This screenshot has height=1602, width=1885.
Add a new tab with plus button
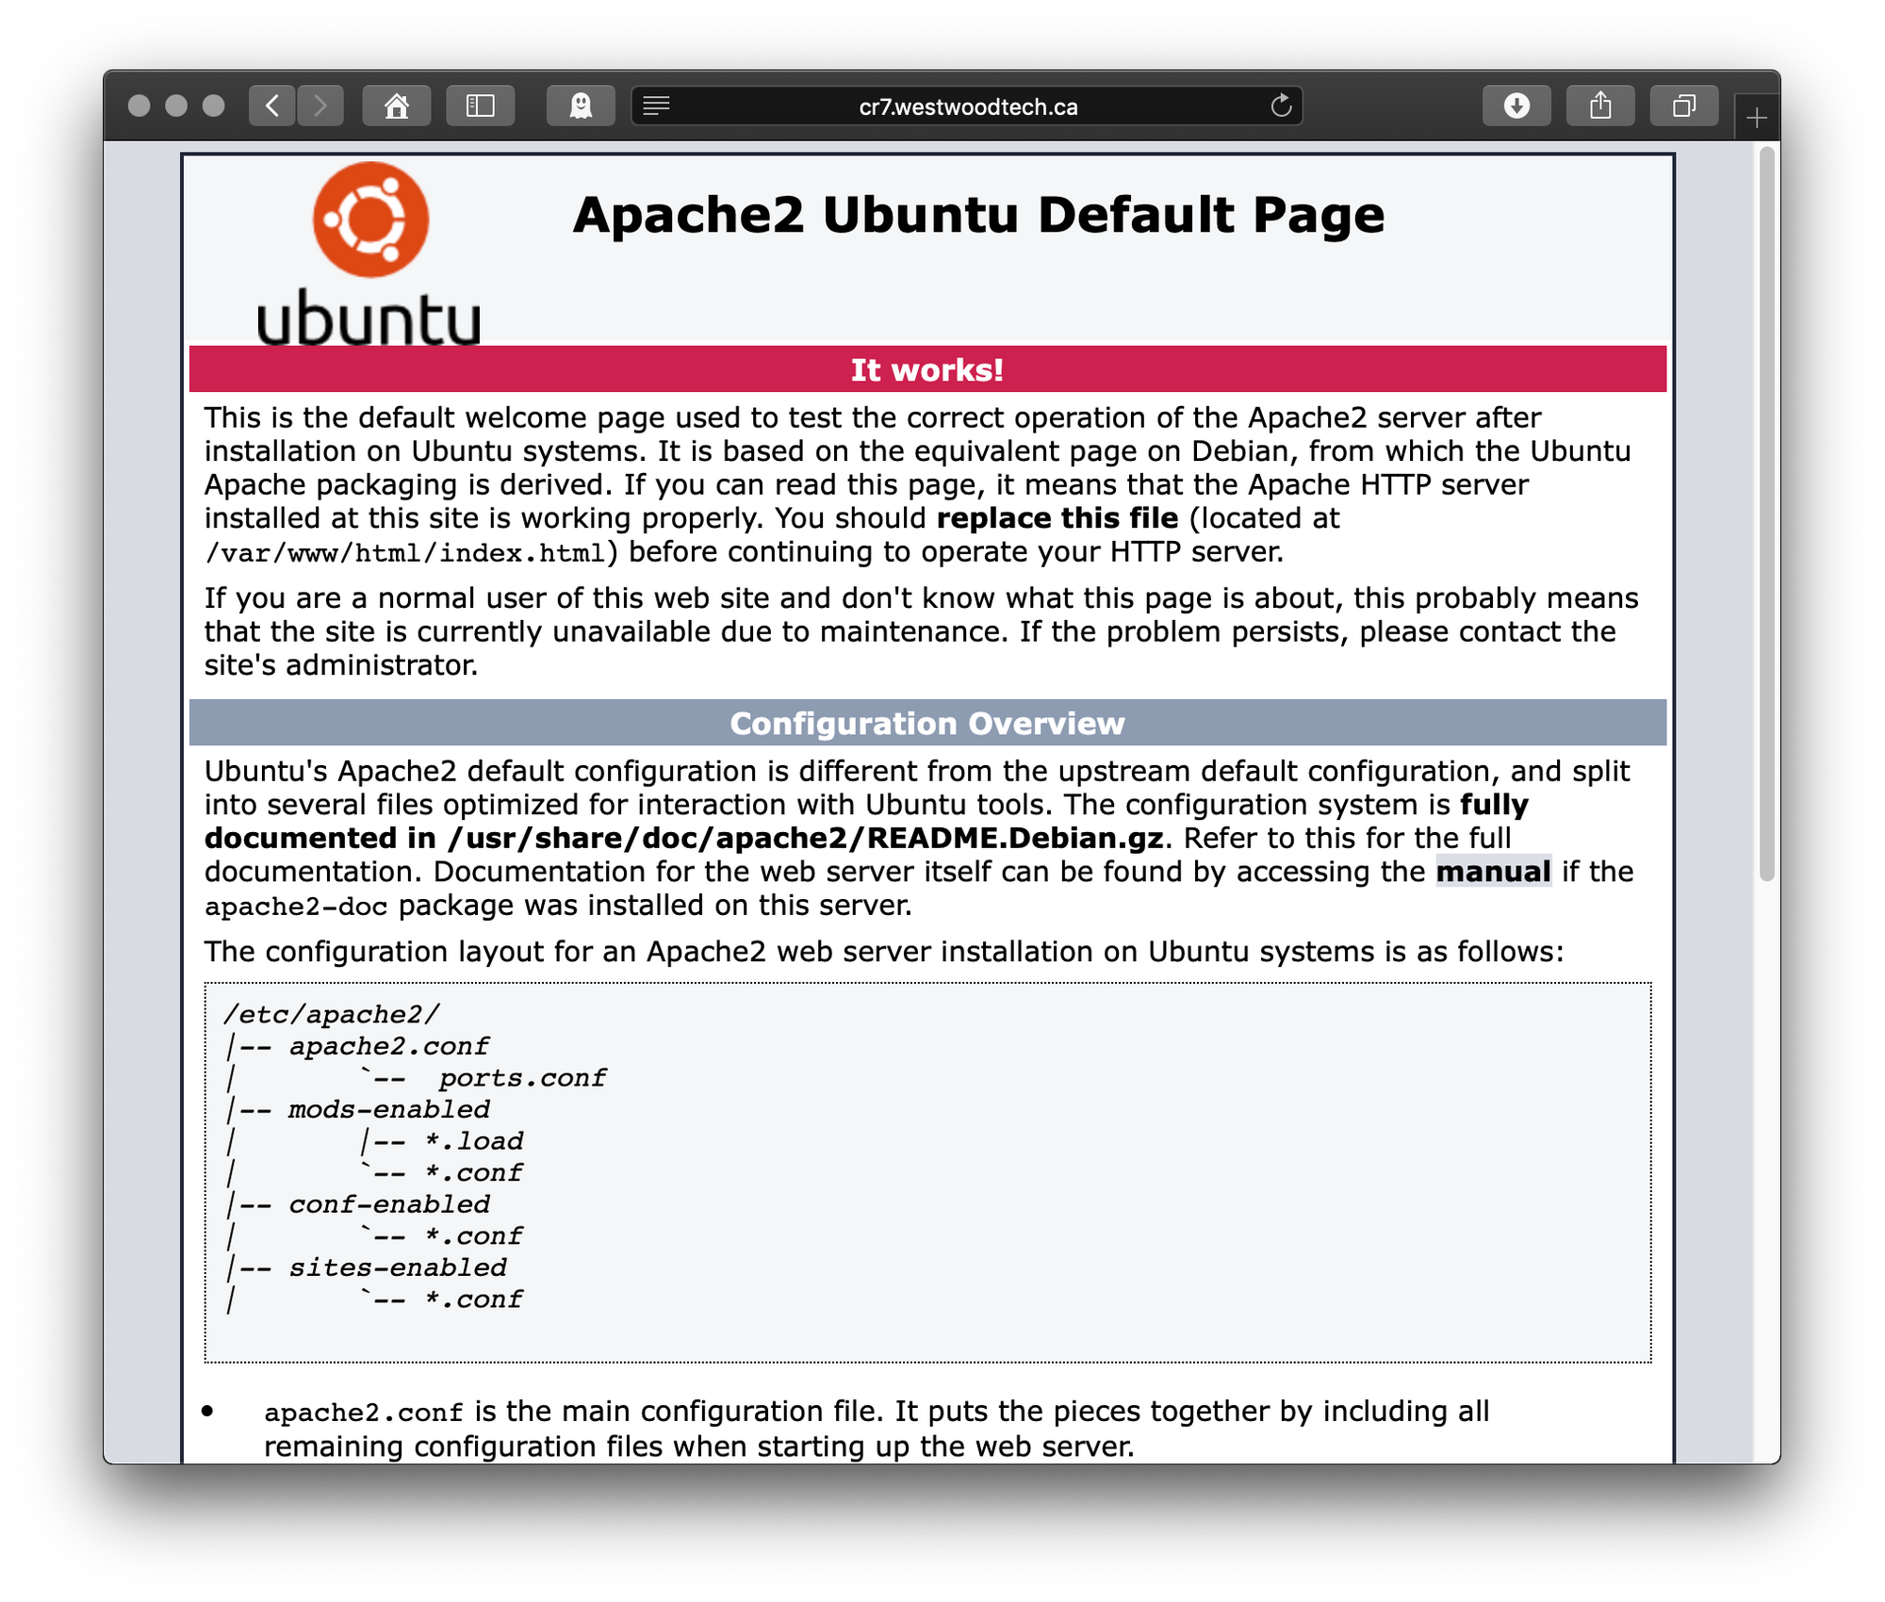coord(1757,118)
